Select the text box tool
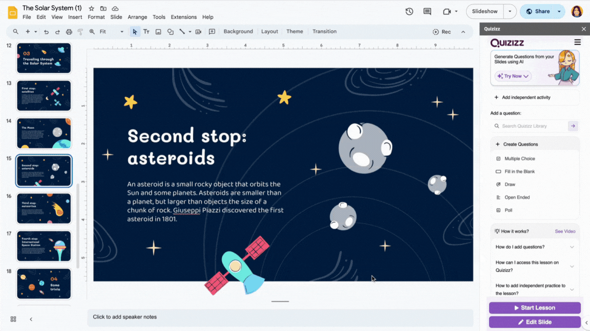Screen dimensions: 590x331 (146, 32)
